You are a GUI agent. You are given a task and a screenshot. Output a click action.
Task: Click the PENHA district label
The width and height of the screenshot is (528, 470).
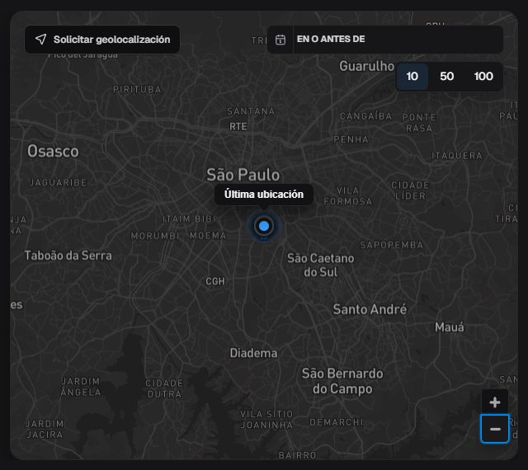(351, 139)
